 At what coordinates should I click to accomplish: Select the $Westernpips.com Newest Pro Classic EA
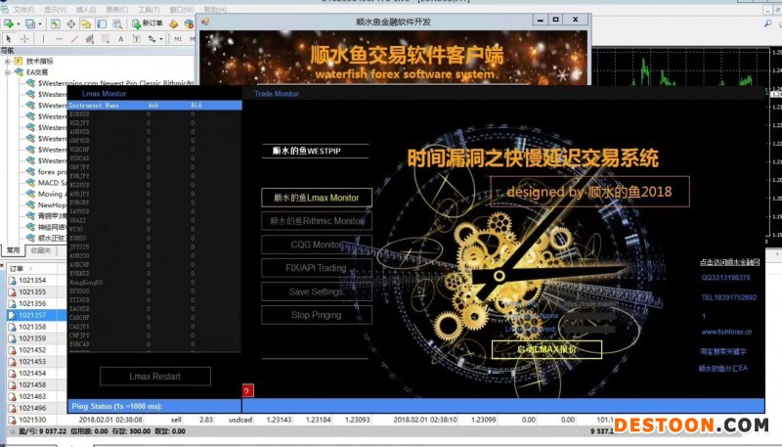[115, 83]
